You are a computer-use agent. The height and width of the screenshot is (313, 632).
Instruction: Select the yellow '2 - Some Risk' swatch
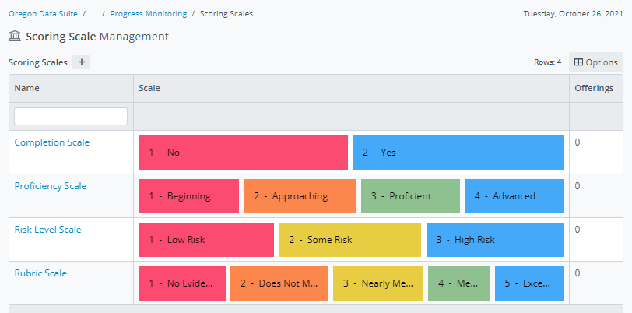350,240
